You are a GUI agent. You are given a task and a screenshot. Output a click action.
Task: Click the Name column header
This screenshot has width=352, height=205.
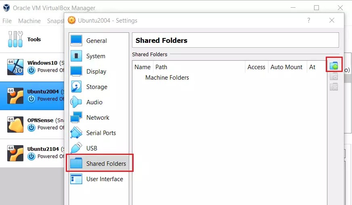142,67
